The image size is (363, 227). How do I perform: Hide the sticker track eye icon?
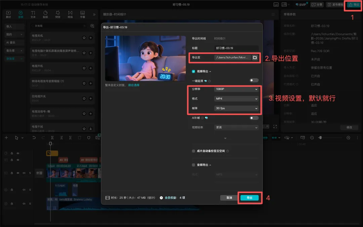click(x=18, y=153)
